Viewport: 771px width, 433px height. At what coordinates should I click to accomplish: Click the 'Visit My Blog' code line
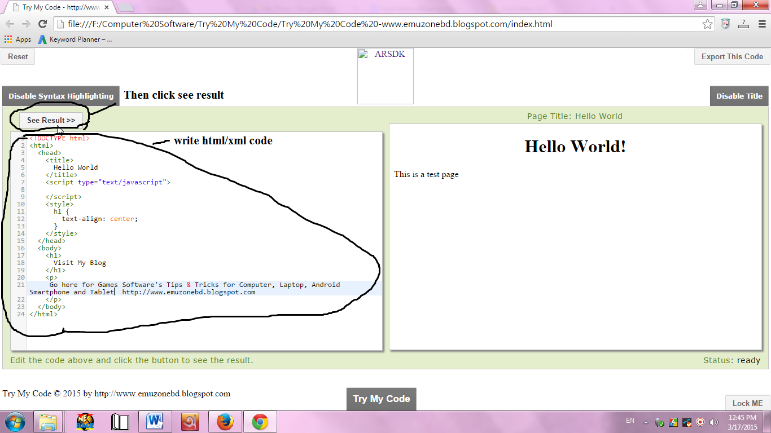(80, 263)
